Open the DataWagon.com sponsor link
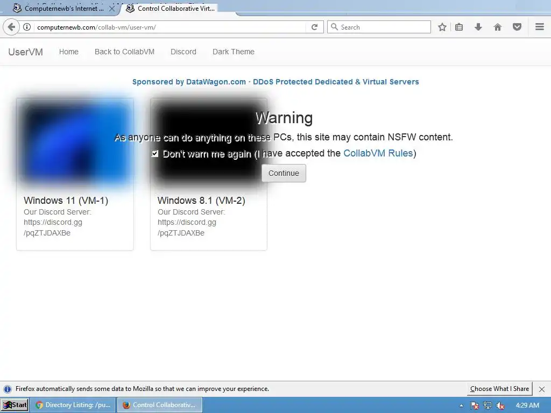The width and height of the screenshot is (551, 413). click(x=275, y=82)
